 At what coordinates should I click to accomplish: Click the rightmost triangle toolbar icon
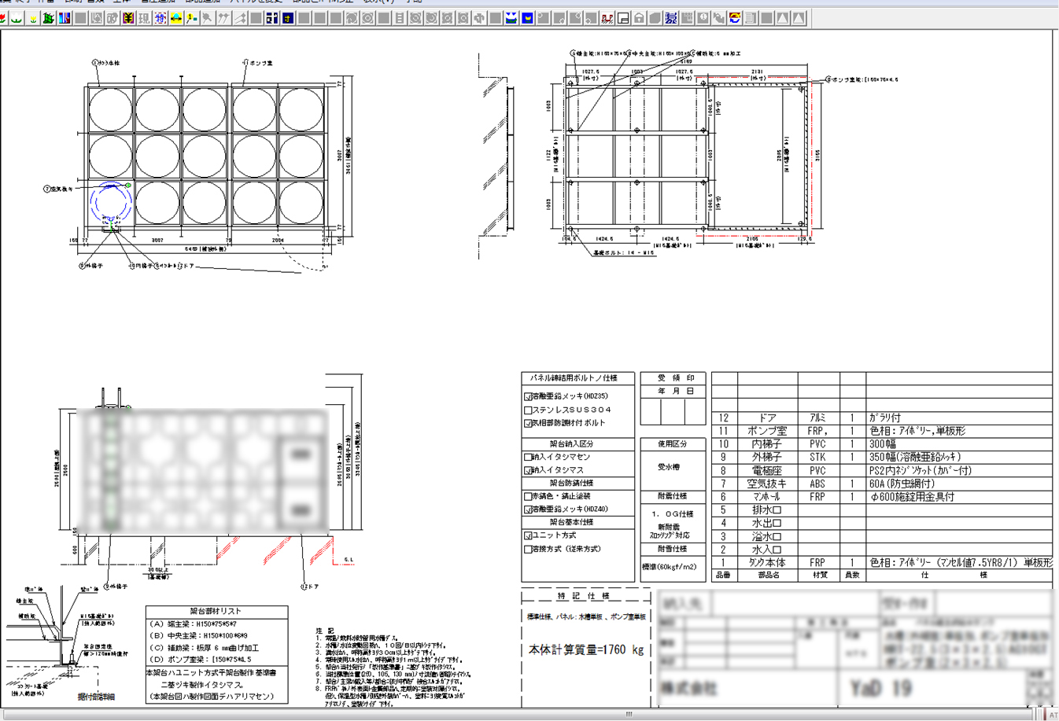799,18
